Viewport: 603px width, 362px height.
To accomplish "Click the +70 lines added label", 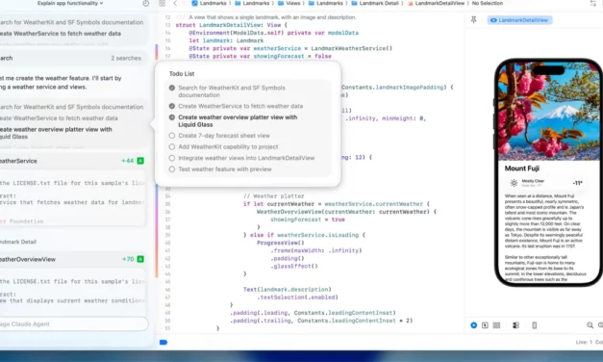I will (128, 259).
